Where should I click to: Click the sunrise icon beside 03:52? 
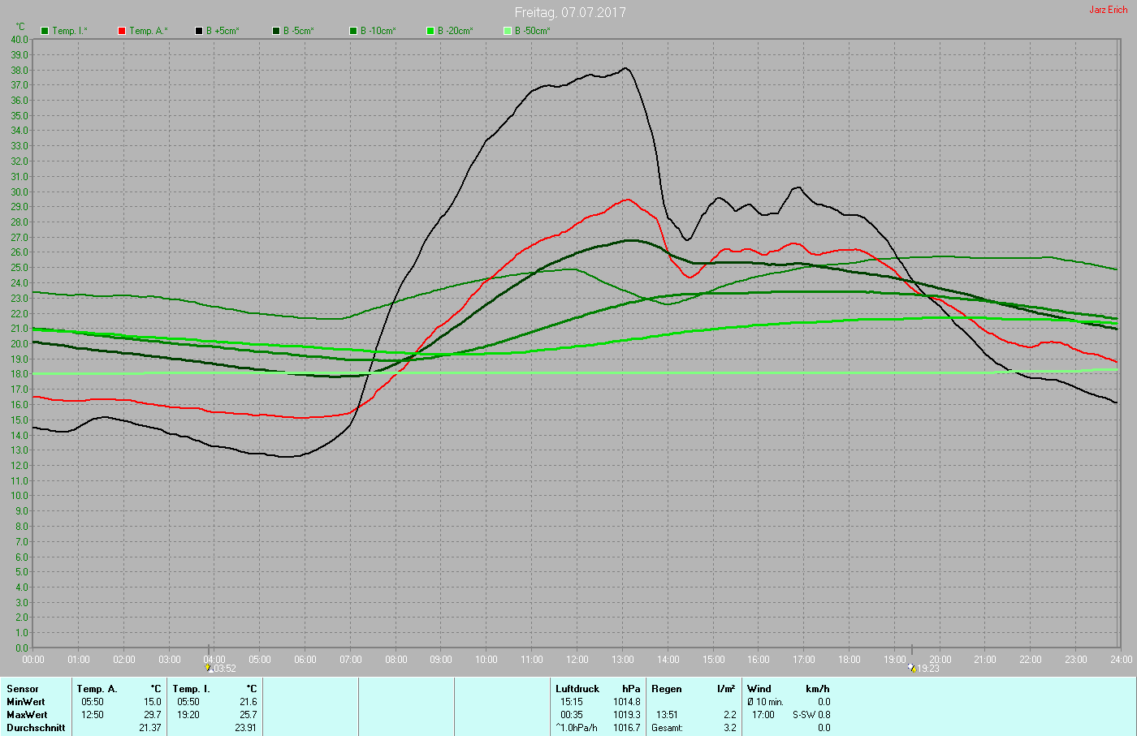tap(209, 669)
